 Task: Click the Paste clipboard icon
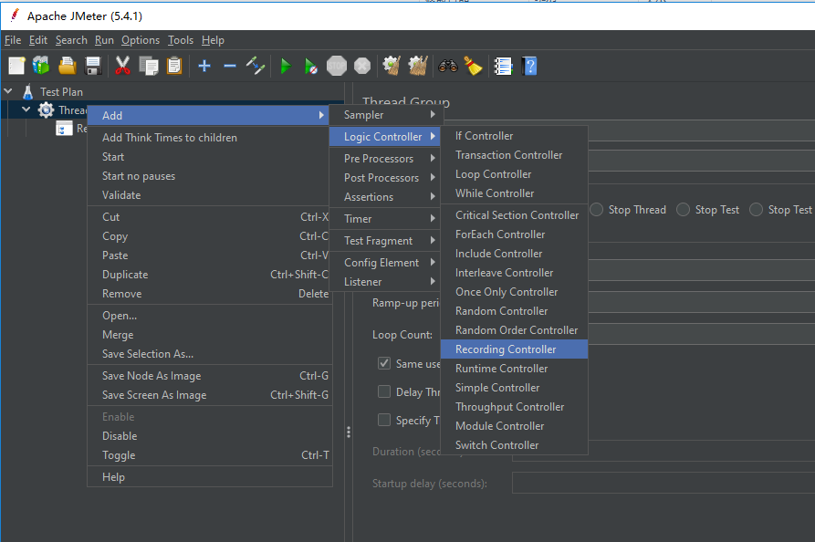tap(174, 66)
